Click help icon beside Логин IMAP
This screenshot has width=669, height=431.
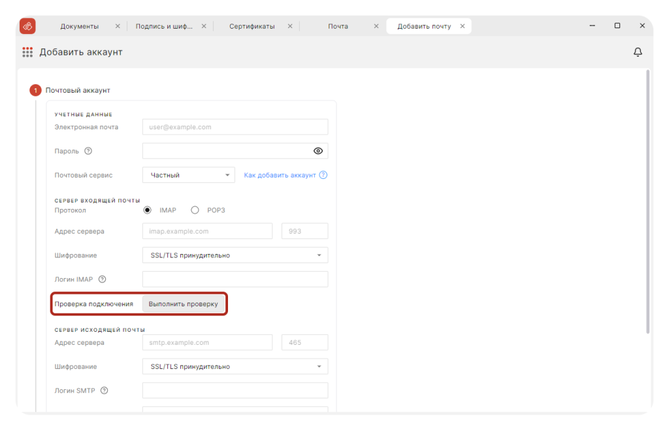pyautogui.click(x=102, y=279)
